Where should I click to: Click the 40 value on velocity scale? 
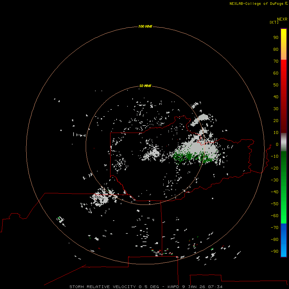click(x=276, y=97)
